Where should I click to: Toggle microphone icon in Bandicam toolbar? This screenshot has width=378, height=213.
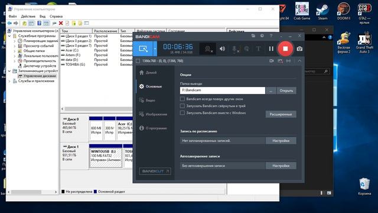coord(234,49)
